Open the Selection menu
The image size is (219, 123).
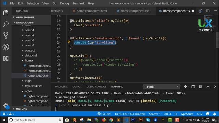(33, 3)
